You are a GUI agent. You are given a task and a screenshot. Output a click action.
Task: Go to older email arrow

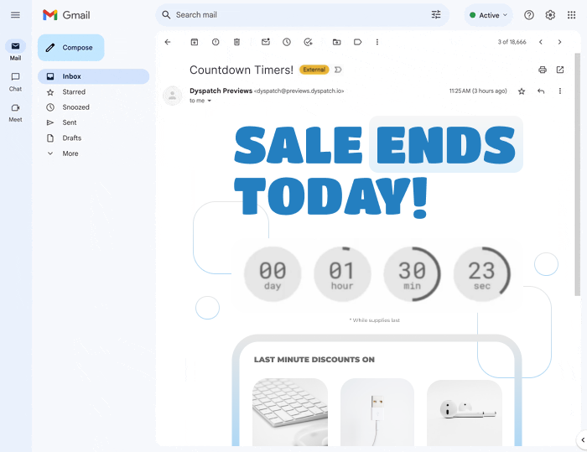(559, 42)
